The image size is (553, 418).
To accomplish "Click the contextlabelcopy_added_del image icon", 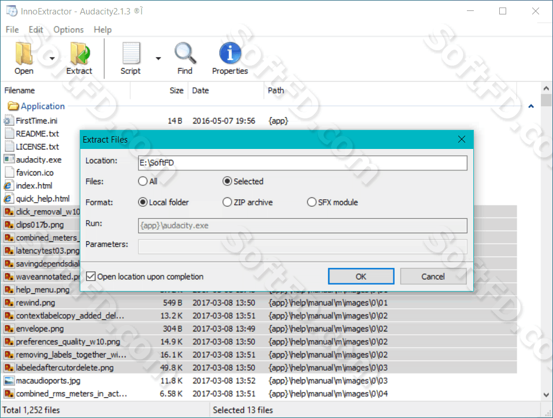I will click(9, 316).
